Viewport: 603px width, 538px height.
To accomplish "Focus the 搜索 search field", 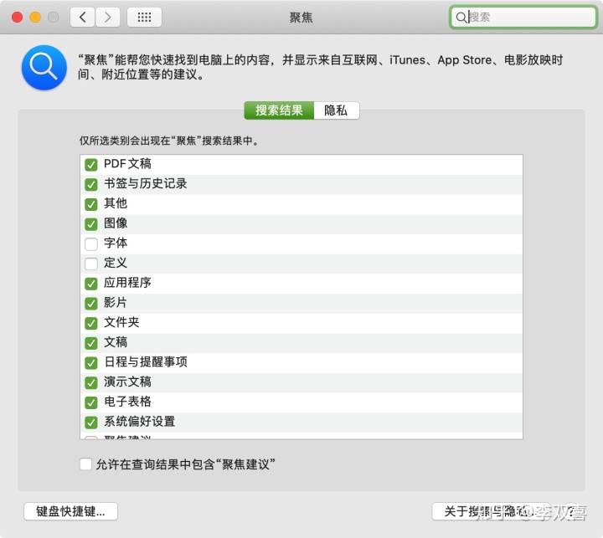I will (x=523, y=18).
